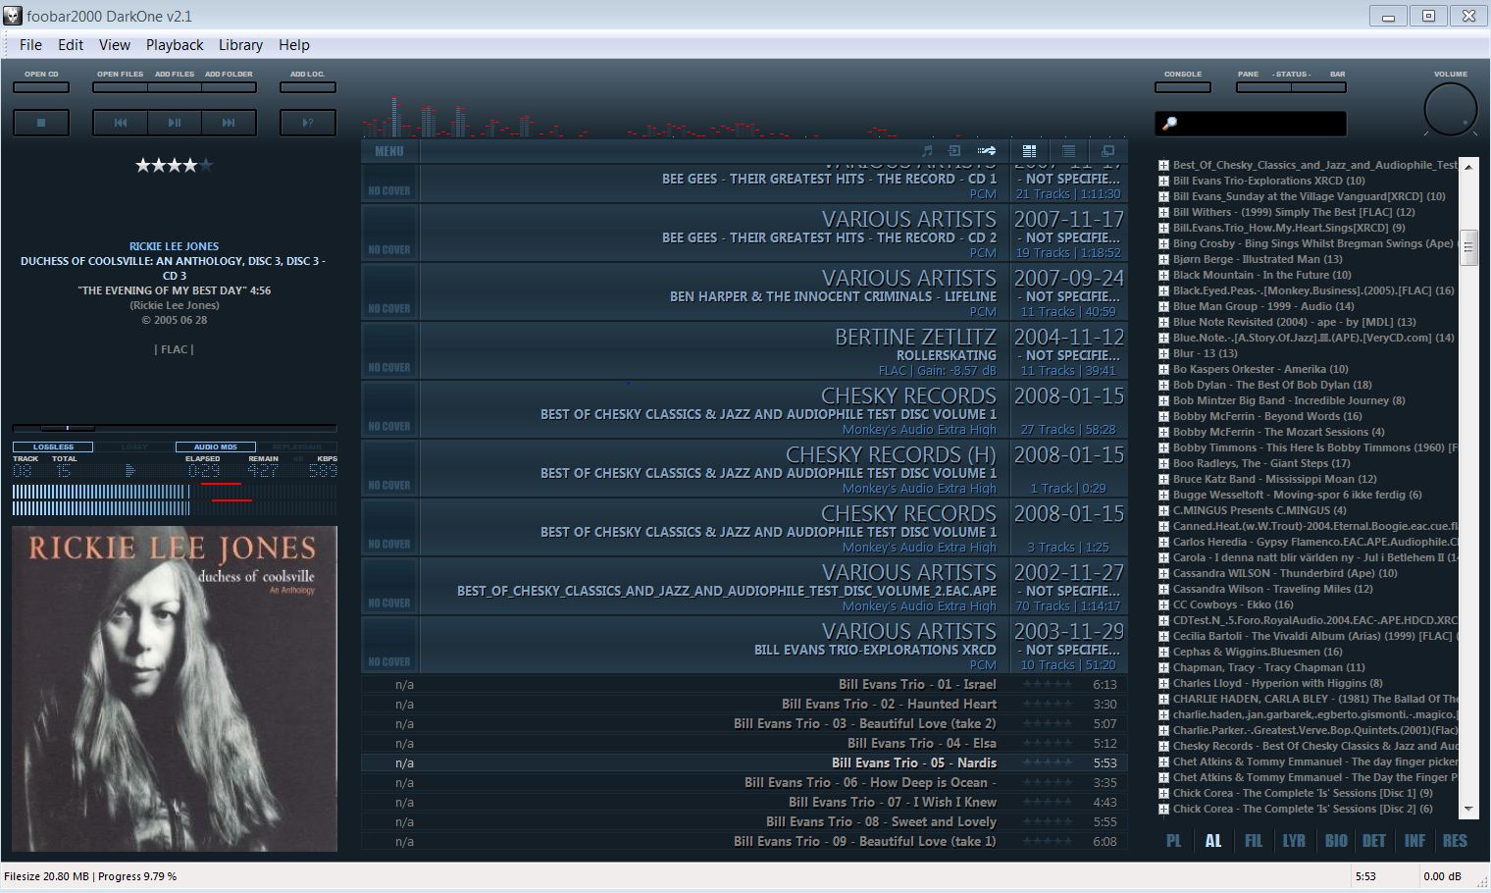Viewport: 1491px width, 893px height.
Task: Select track Bill Evans Trio - 05 - Nardis
Action: click(745, 762)
